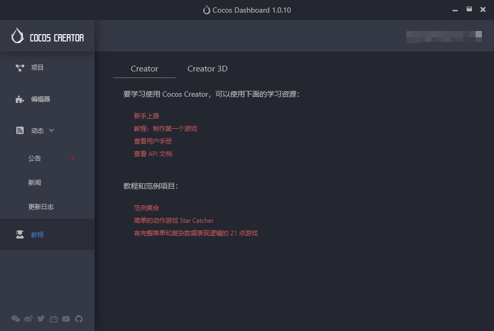Switch to the Creator 3D tab
494x331 pixels.
[x=207, y=69]
